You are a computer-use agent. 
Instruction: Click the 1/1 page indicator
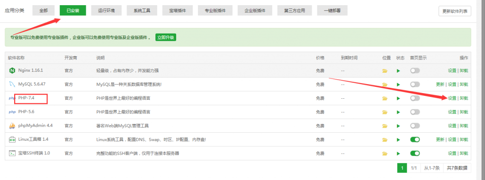(414, 168)
